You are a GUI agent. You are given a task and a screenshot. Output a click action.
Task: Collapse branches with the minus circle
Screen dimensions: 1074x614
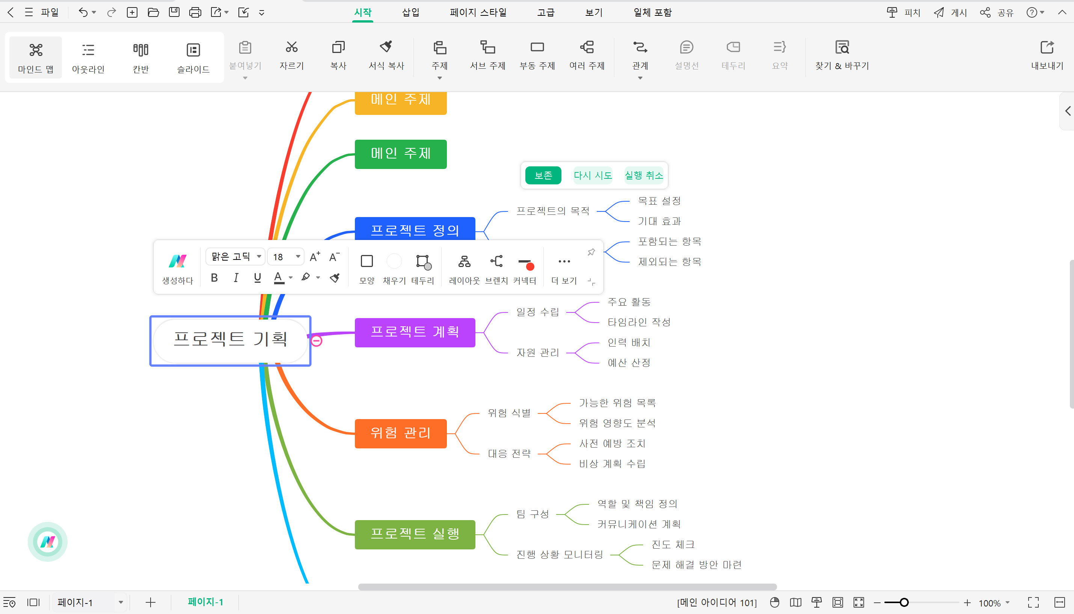pos(316,341)
